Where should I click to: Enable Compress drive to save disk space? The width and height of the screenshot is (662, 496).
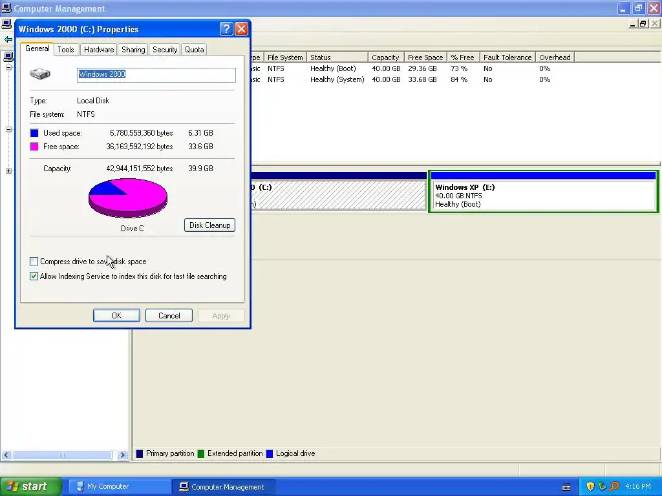pyautogui.click(x=34, y=262)
